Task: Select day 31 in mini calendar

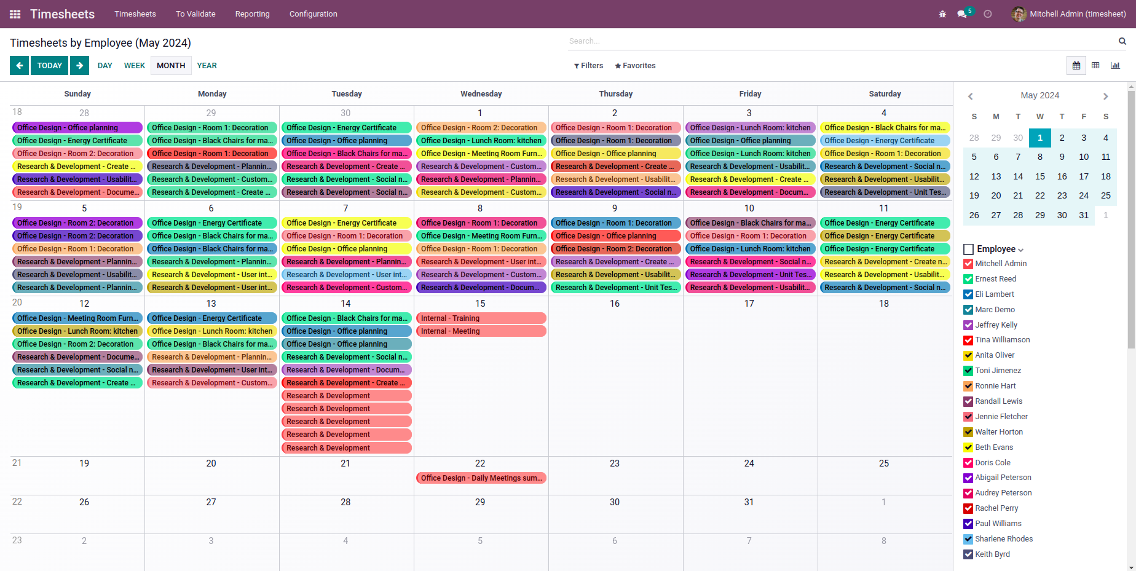Action: [x=1084, y=215]
